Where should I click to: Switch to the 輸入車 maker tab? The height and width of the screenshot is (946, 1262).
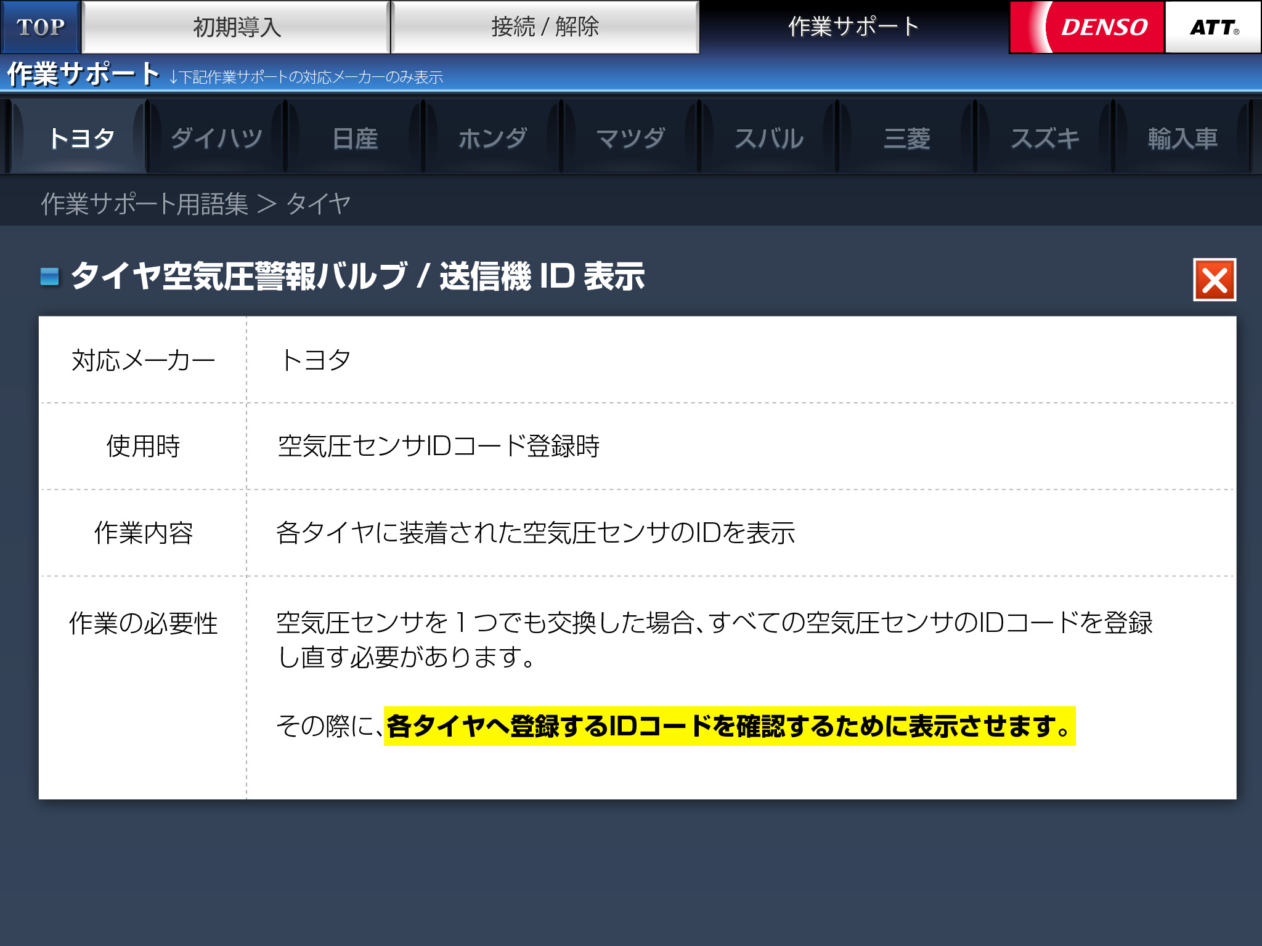pos(1182,138)
